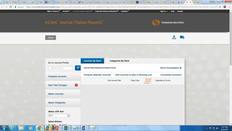This screenshot has width=232, height=131.
Task: Expand Select Categories in the sidebar
Action: [x=57, y=103]
